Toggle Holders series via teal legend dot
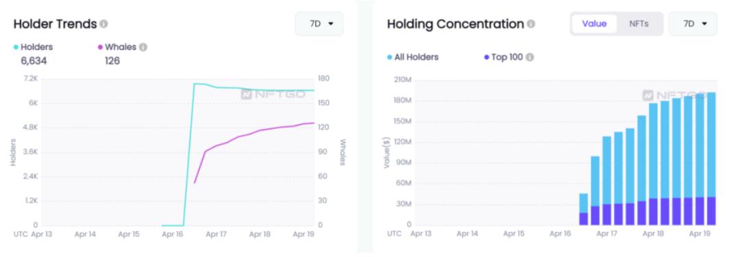This screenshot has height=257, width=740. (x=16, y=47)
